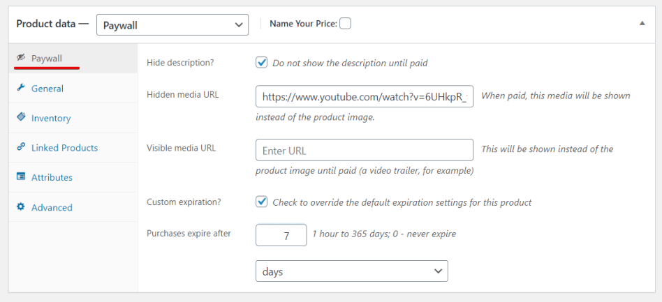Click the Advanced gear icon
The image size is (662, 302).
21,207
